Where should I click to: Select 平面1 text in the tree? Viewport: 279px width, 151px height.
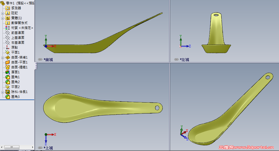click(16, 53)
